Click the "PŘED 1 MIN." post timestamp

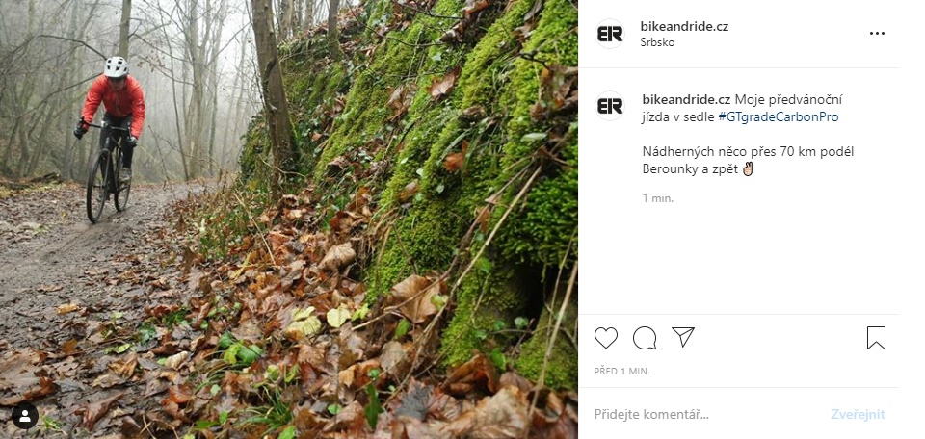(621, 371)
